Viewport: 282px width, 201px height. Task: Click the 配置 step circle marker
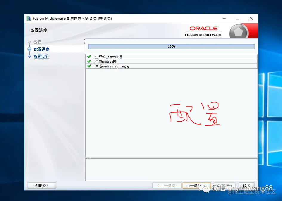30,42
